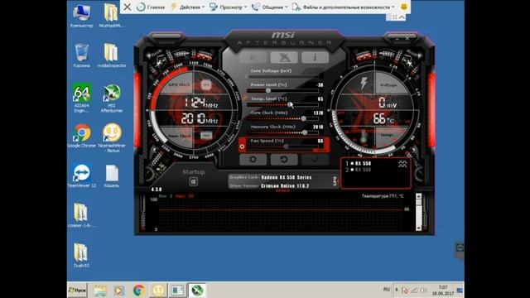Click the Power Limit value -30
The image size is (530, 298).
320,85
